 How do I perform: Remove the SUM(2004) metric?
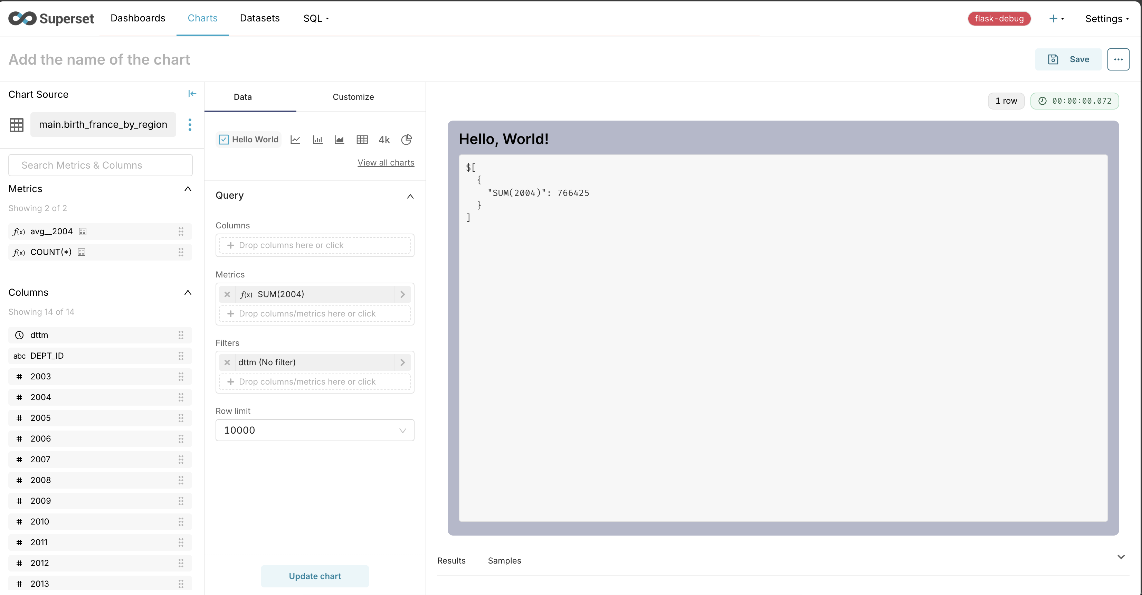point(227,294)
